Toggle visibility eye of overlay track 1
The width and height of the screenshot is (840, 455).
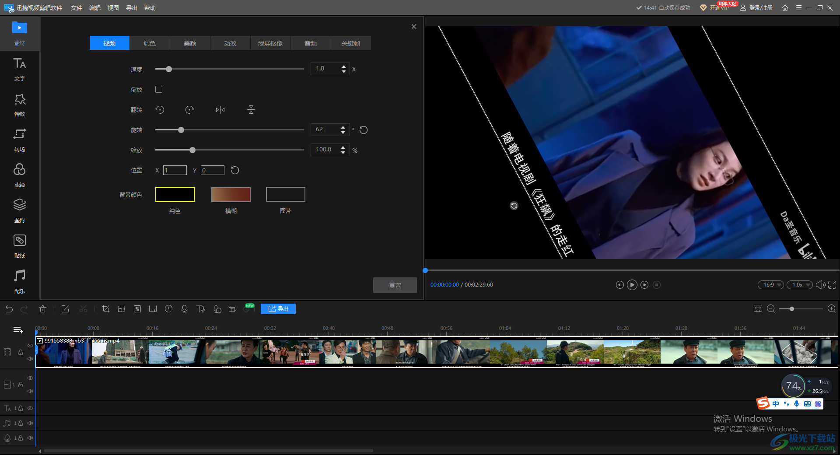(30, 378)
